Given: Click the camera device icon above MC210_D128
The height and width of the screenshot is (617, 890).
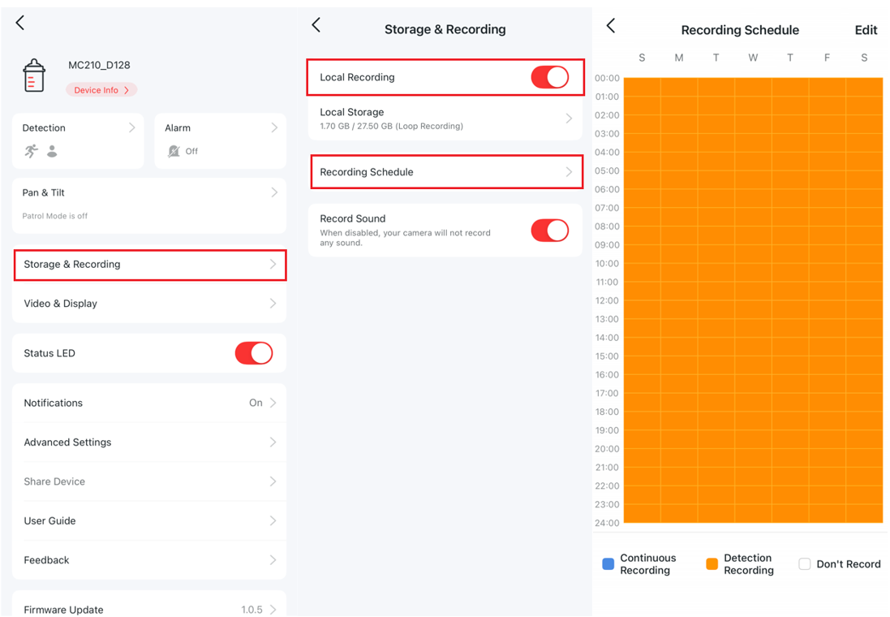Looking at the screenshot, I should pos(34,74).
